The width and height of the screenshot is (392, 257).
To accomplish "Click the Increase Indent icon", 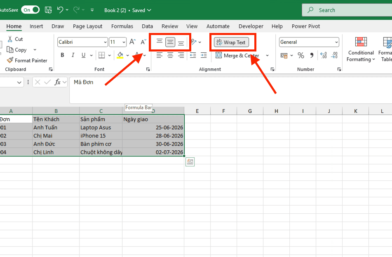I will (x=204, y=55).
